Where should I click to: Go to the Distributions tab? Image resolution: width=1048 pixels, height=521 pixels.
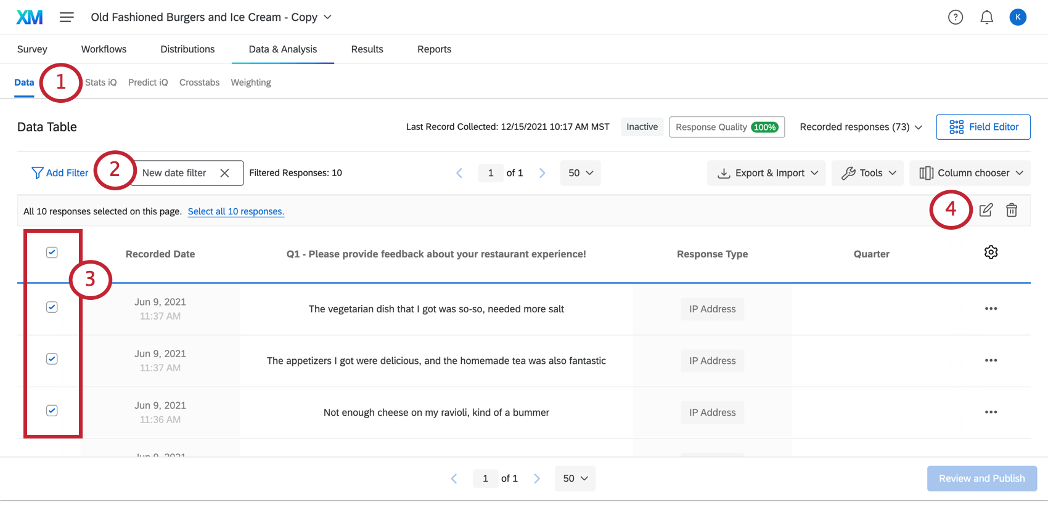[x=187, y=49]
